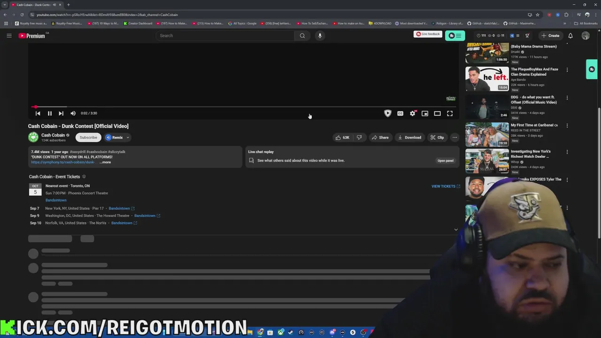The width and height of the screenshot is (601, 338).
Task: Open tab search dropdown arrow
Action: coord(5,5)
